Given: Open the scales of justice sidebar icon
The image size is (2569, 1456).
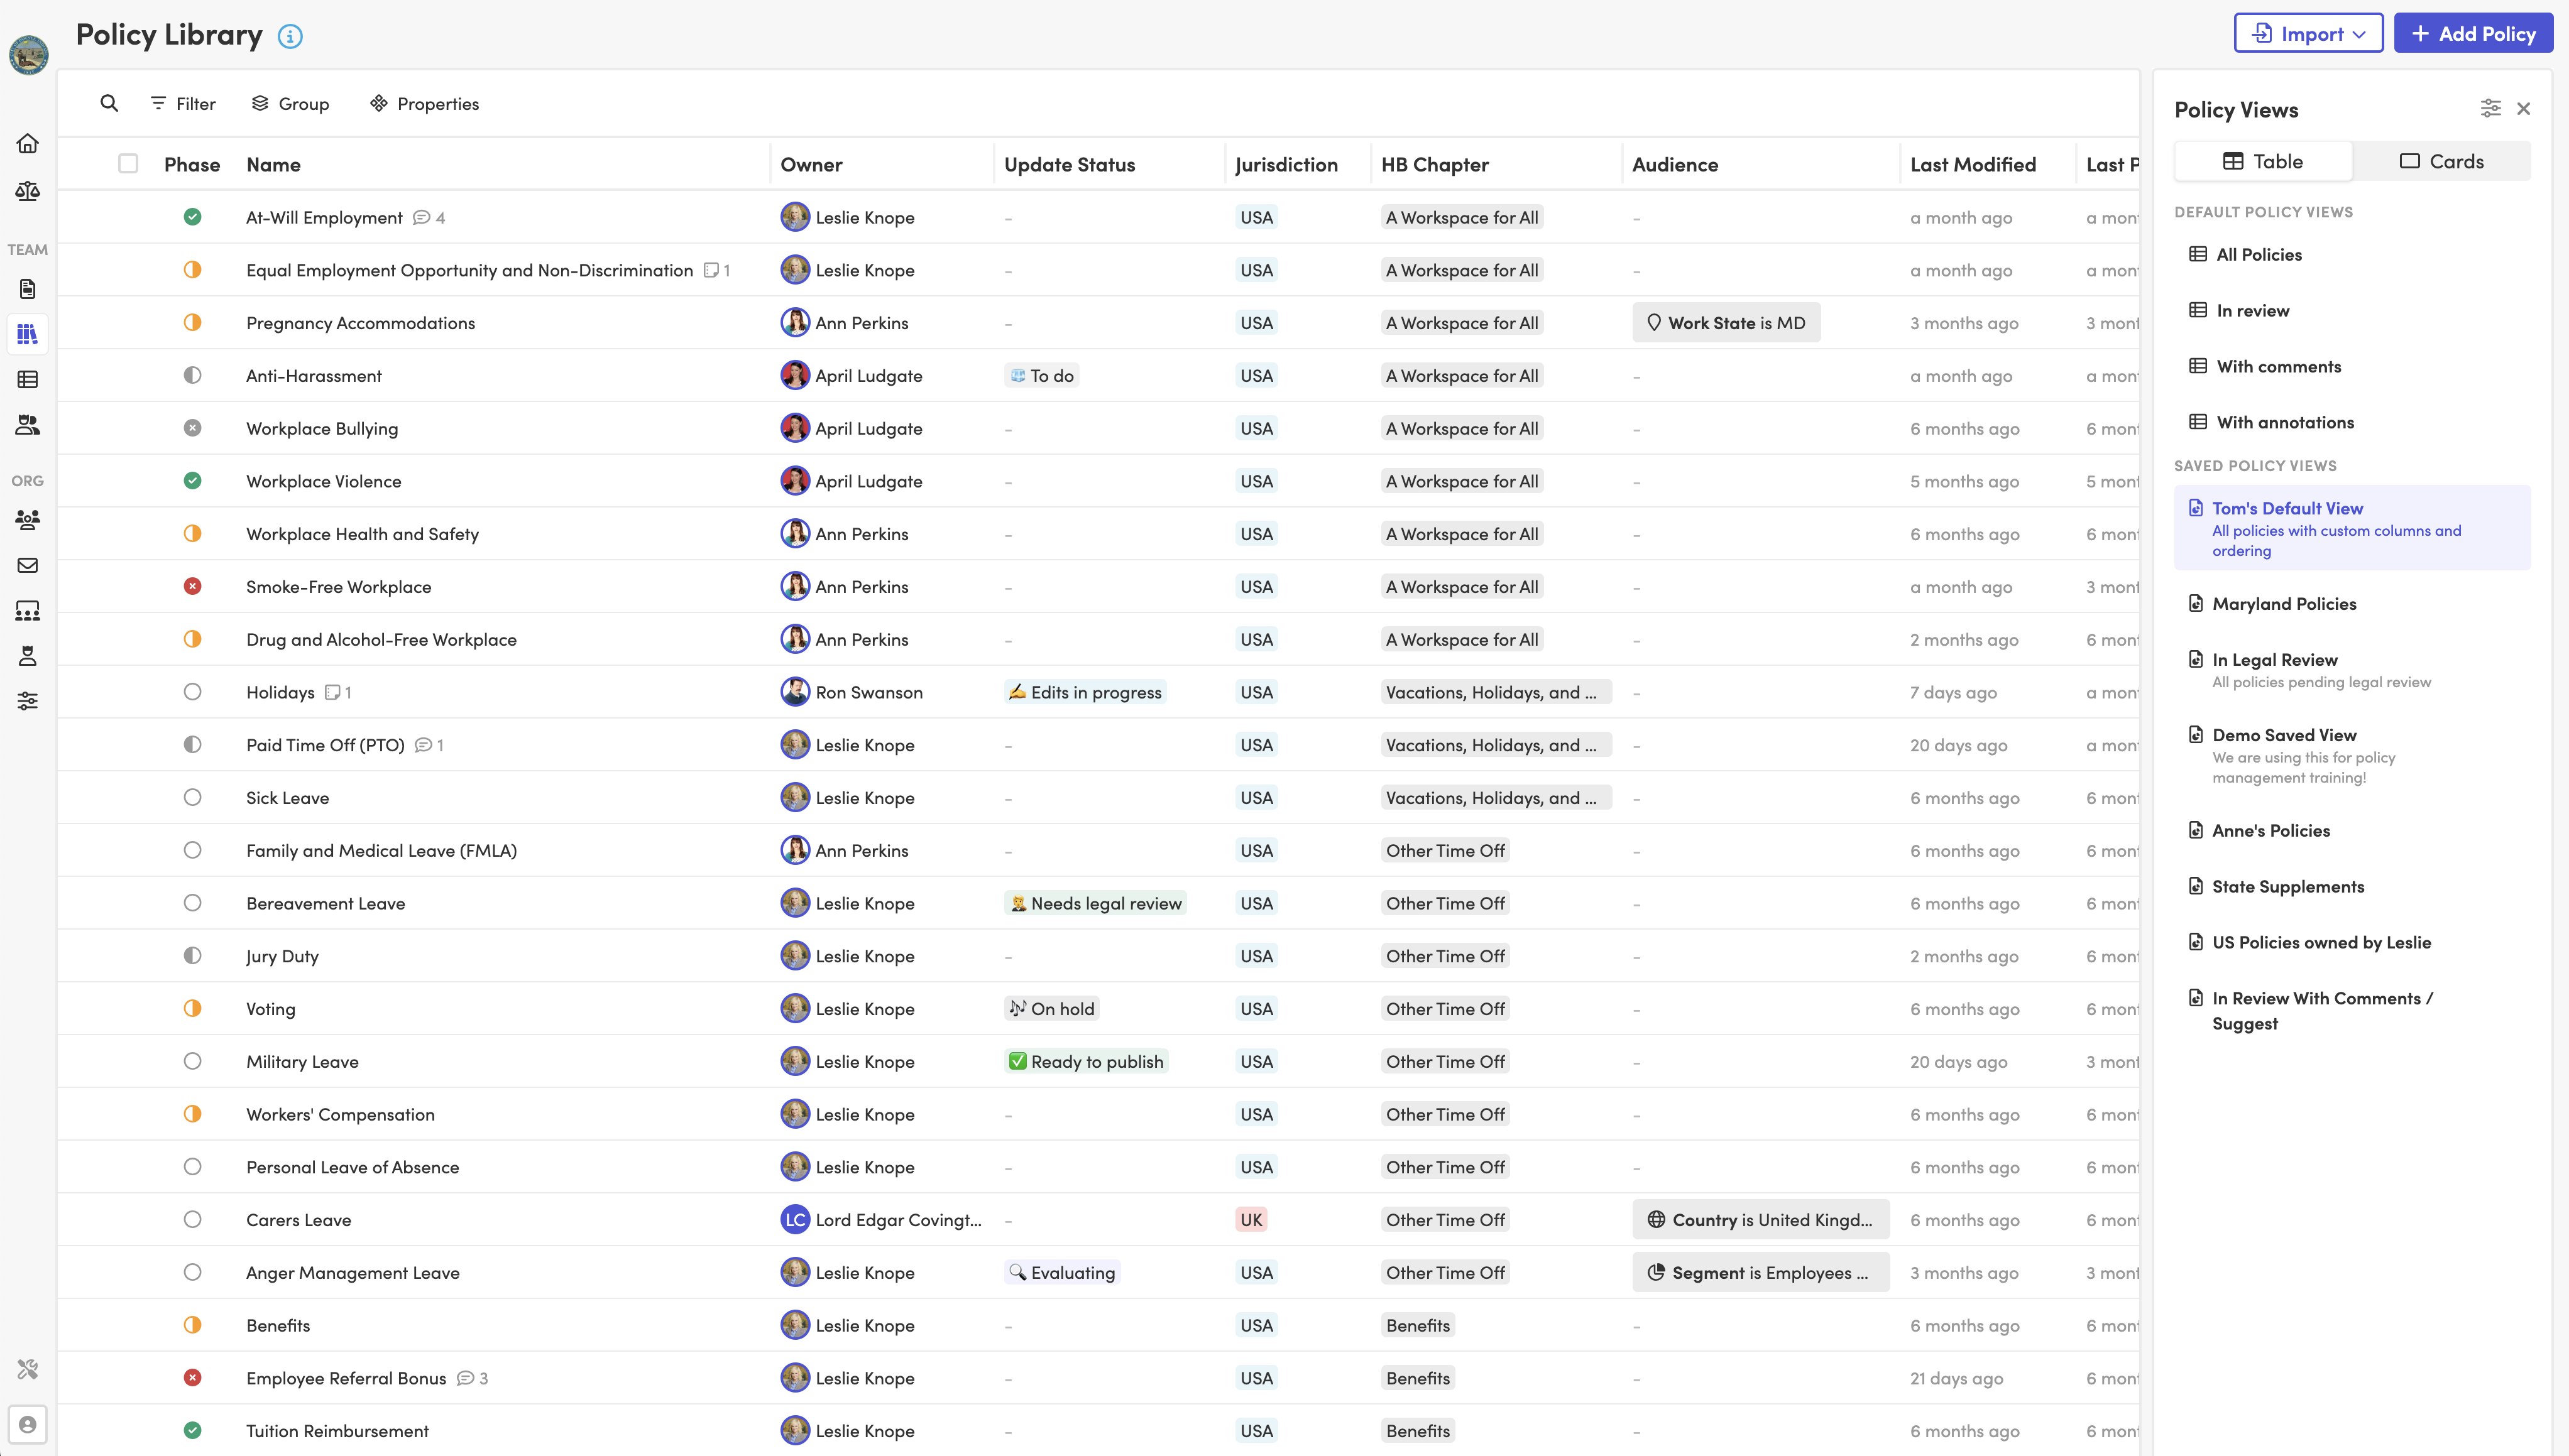Looking at the screenshot, I should point(28,190).
